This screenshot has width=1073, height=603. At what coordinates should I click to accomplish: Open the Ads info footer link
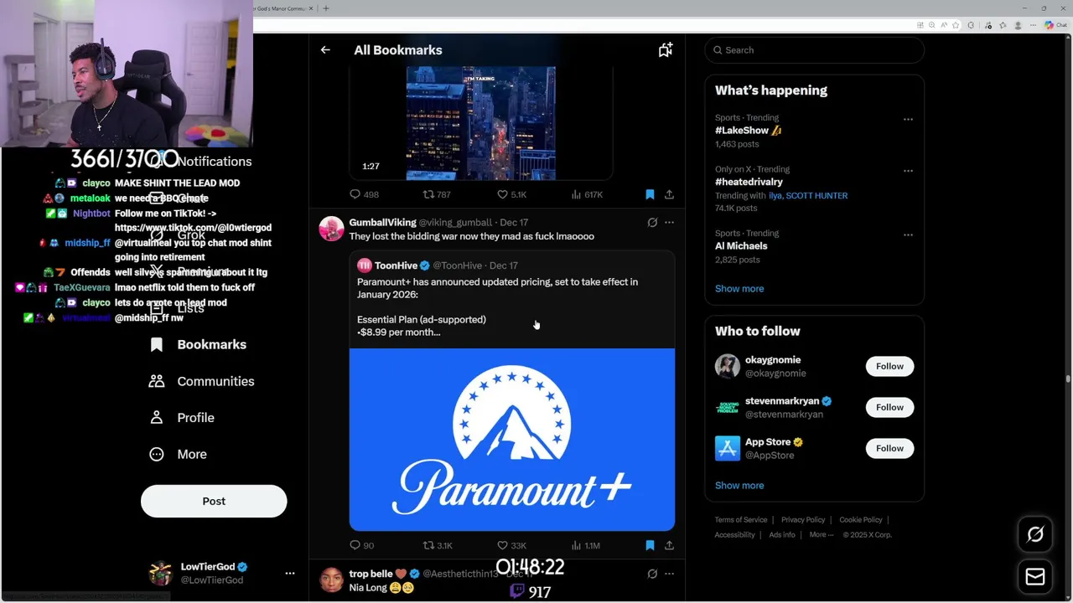click(x=782, y=535)
